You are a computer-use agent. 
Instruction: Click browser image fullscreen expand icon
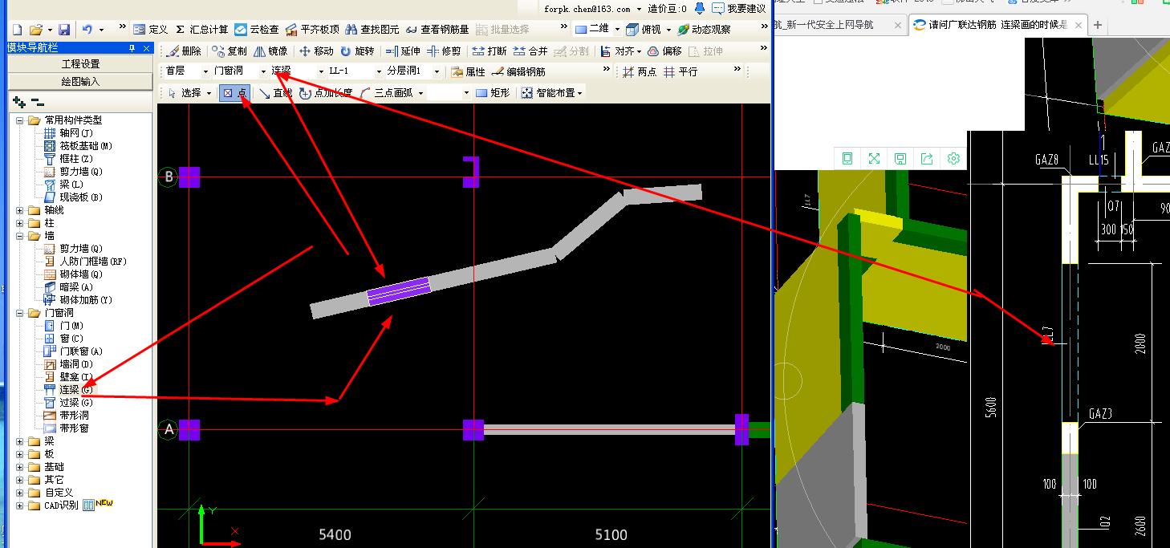coord(874,159)
